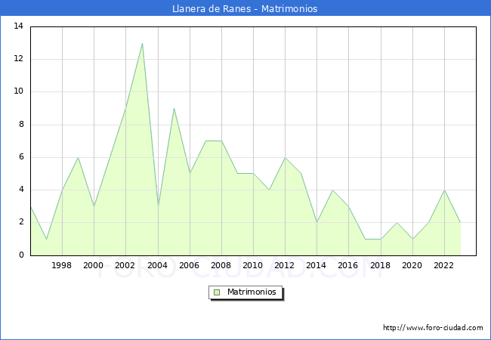Open the www.foro-ciudad.com link
The width and height of the screenshot is (491, 340).
(433, 328)
